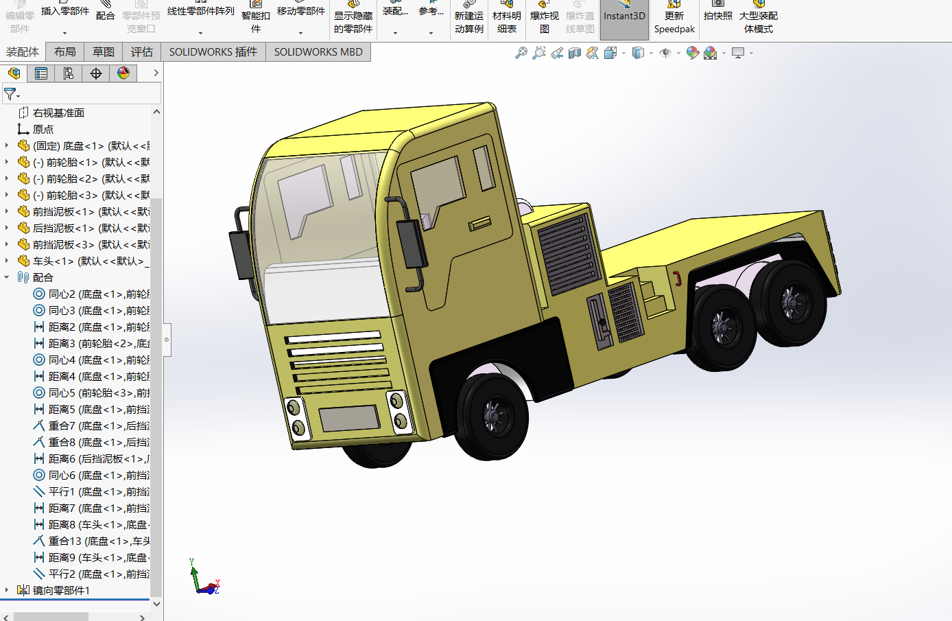
Task: Click 显示隐藏的零部件 button
Action: [x=353, y=19]
